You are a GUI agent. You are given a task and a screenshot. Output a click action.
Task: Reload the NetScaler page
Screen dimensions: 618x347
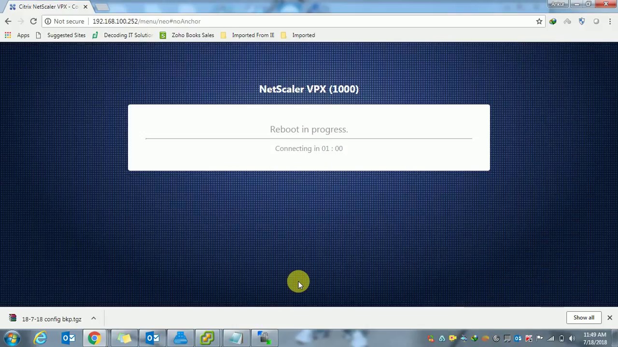coord(33,21)
